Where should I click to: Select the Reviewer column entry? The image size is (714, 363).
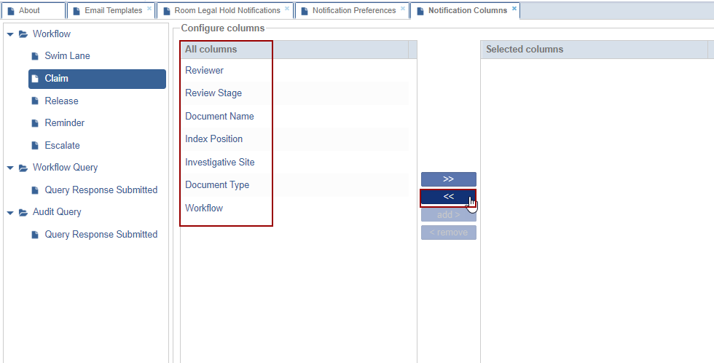point(204,71)
